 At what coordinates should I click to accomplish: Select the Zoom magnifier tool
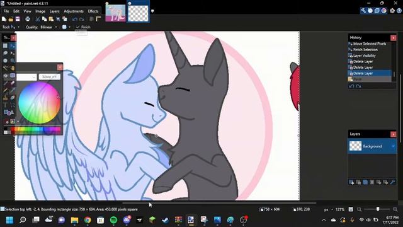pos(13,61)
